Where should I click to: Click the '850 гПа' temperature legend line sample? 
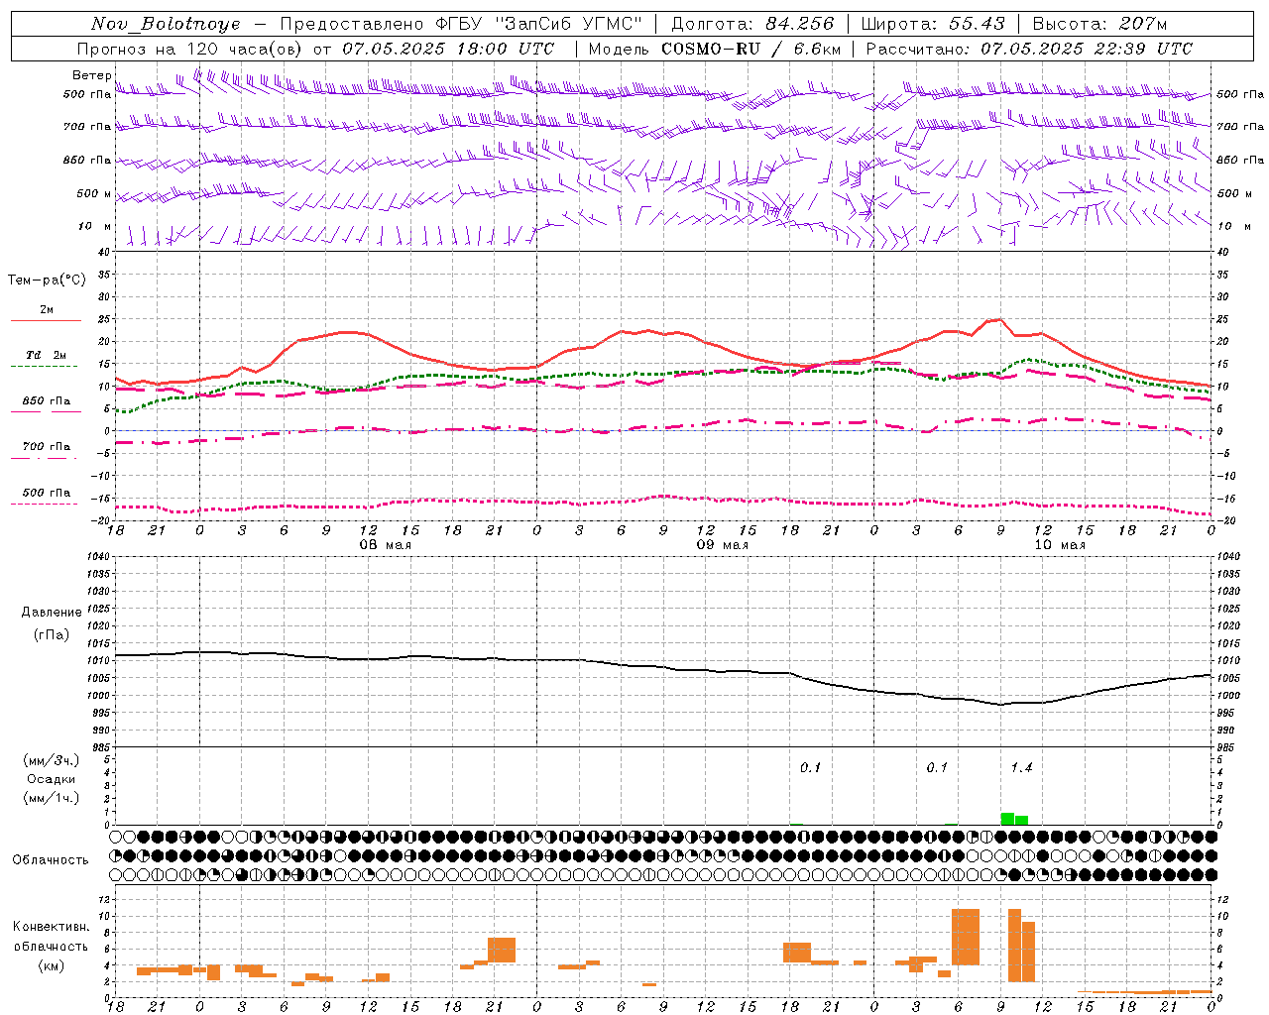coord(46,411)
